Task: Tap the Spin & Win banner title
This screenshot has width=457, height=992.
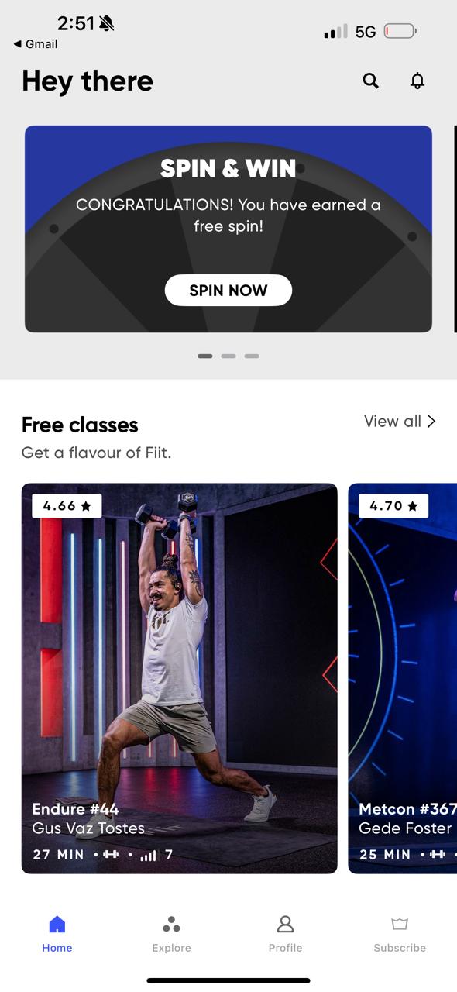Action: (228, 168)
